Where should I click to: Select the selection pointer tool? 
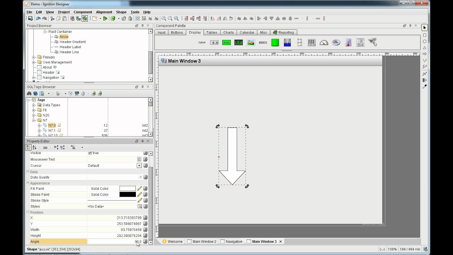coord(425,28)
